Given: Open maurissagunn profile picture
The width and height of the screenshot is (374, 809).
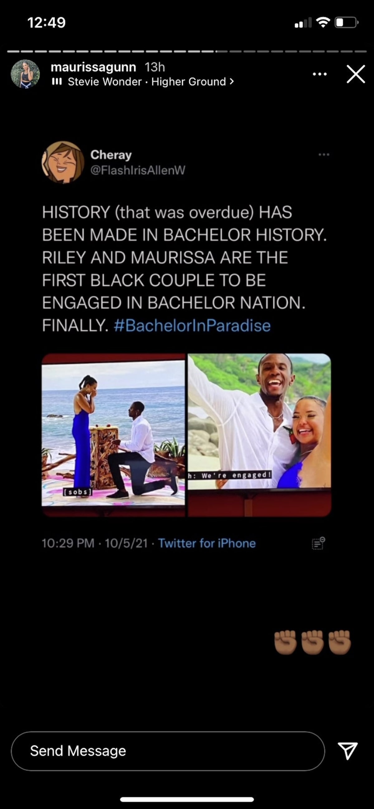Looking at the screenshot, I should click(25, 74).
